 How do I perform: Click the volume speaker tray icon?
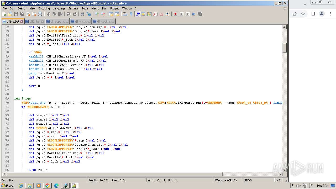coord(298,186)
